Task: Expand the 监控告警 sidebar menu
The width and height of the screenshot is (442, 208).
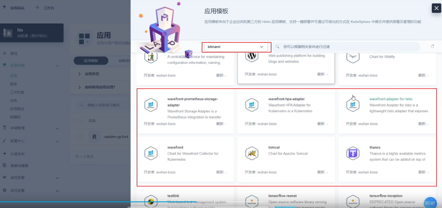Action: point(57,178)
